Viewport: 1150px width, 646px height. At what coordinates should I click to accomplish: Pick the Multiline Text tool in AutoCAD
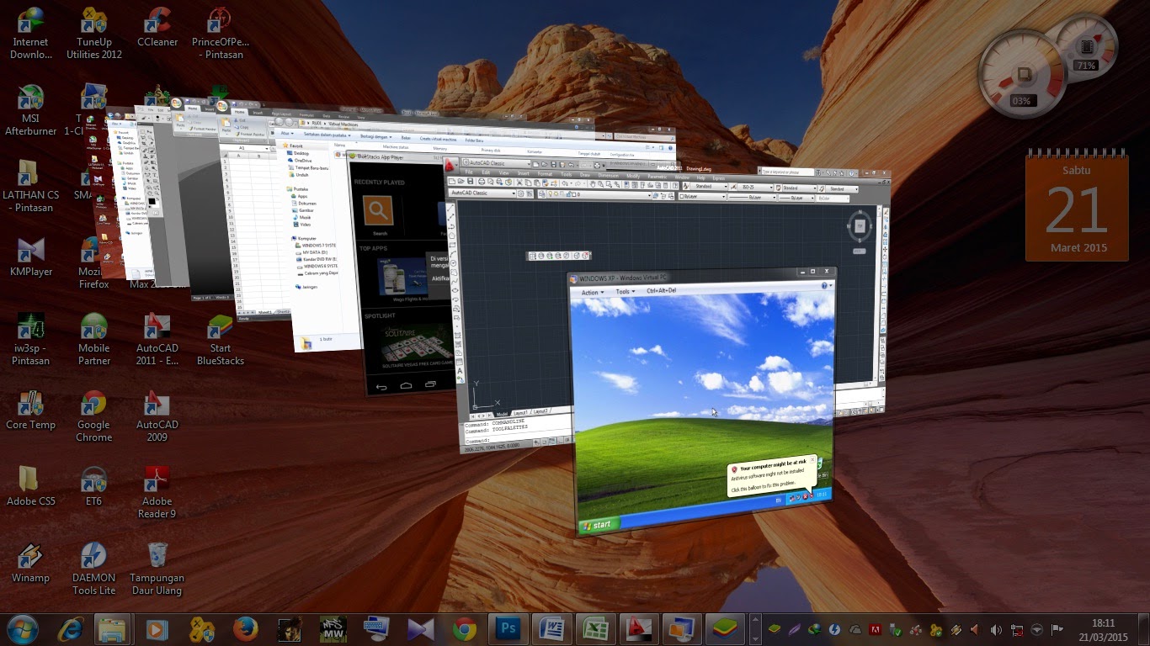(460, 369)
